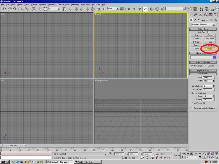The height and width of the screenshot is (164, 219).
Task: Switch to the Motion command panel
Action: (206, 15)
